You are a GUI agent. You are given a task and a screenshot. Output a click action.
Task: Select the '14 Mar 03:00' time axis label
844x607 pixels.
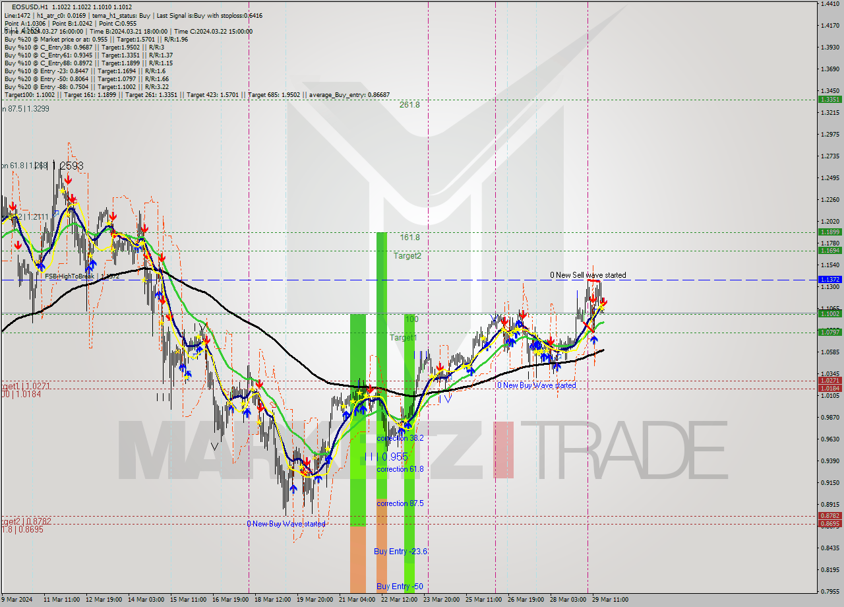tap(146, 600)
